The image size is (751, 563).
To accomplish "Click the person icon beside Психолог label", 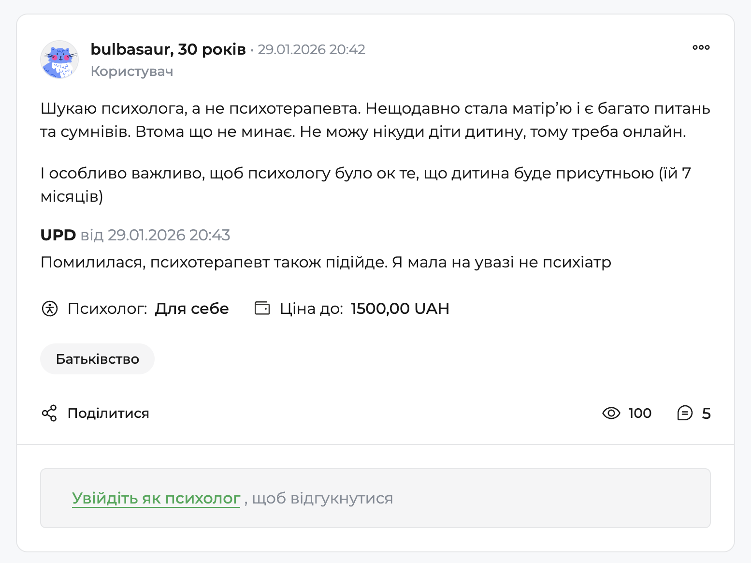I will (50, 308).
